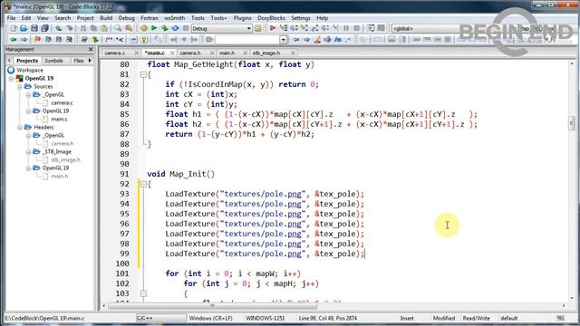The height and width of the screenshot is (326, 580).
Task: Click 'Windows (CR+LF)' in status bar
Action: tap(211, 318)
